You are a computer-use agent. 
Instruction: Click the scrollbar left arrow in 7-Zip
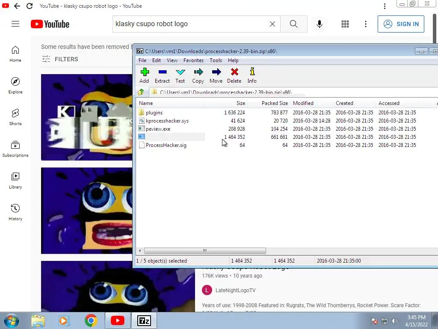[140, 251]
